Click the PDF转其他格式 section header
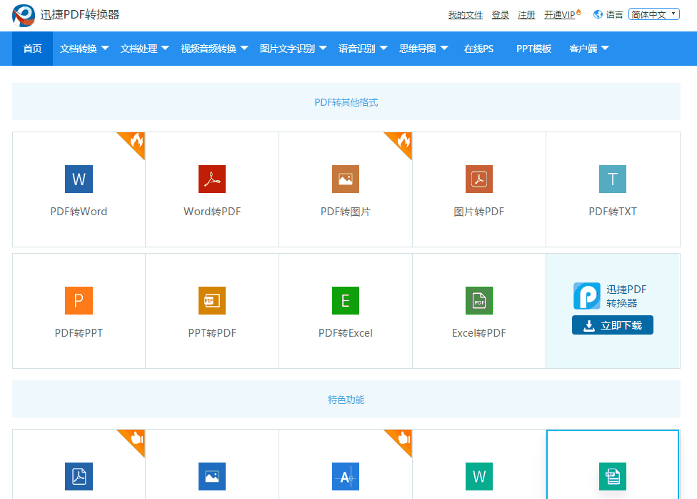697x499 pixels. click(346, 102)
